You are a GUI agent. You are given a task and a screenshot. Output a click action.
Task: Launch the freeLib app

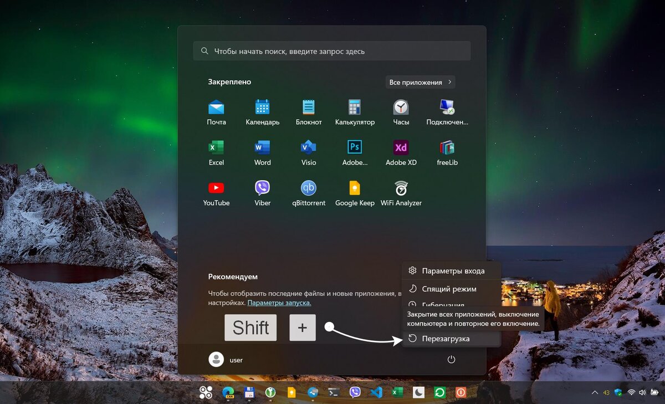[447, 153]
